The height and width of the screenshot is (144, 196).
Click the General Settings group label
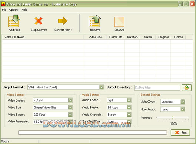(150, 95)
